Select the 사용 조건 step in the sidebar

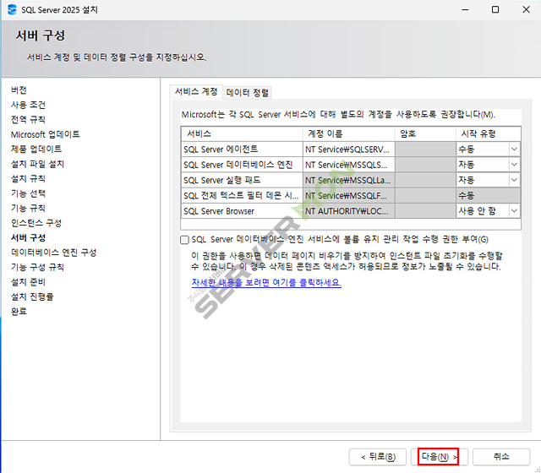click(x=28, y=105)
